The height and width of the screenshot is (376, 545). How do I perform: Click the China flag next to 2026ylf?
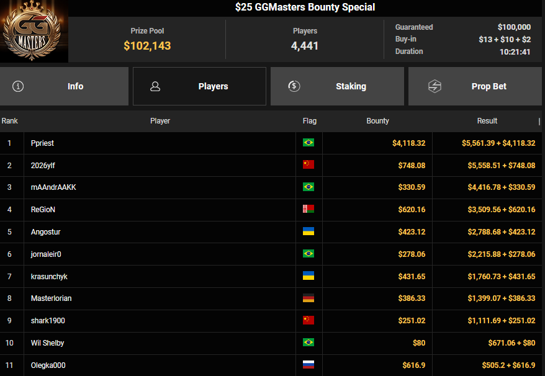pyautogui.click(x=308, y=165)
